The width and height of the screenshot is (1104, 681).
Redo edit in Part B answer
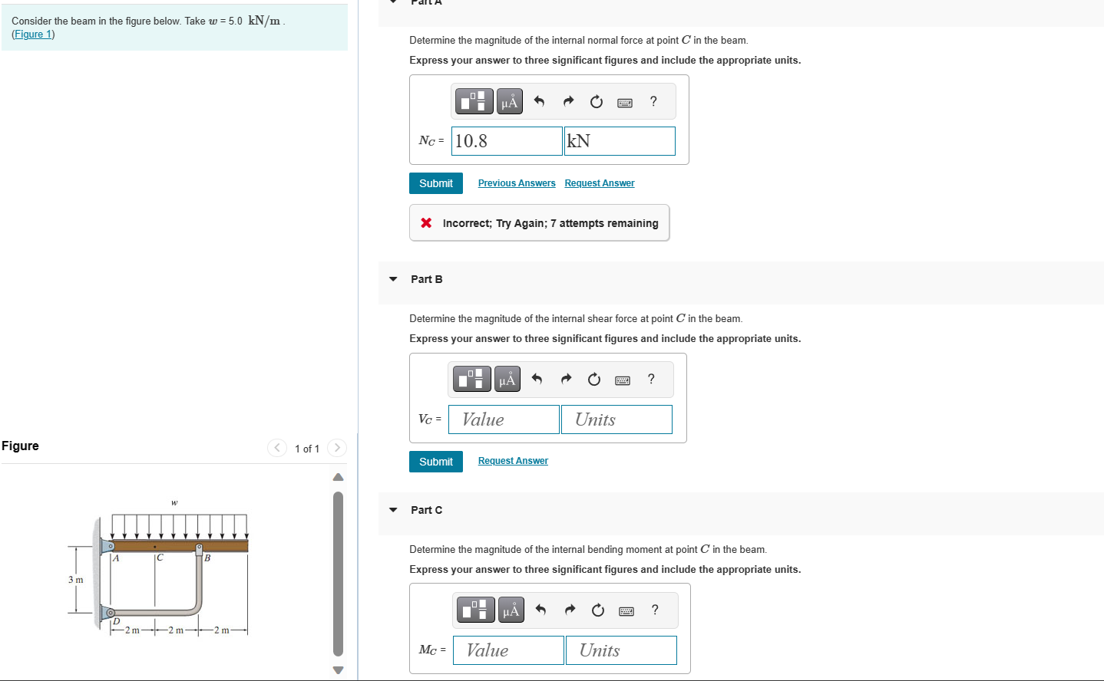[566, 379]
